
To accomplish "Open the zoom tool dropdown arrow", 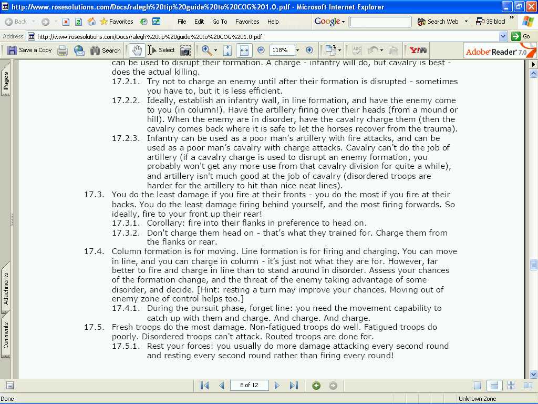I will click(x=215, y=50).
